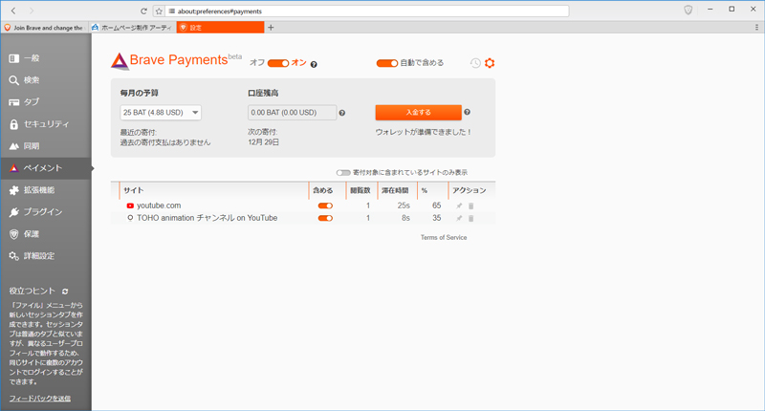The height and width of the screenshot is (411, 765).
Task: Toggle include switch for TOHO animation channel
Action: (x=325, y=218)
